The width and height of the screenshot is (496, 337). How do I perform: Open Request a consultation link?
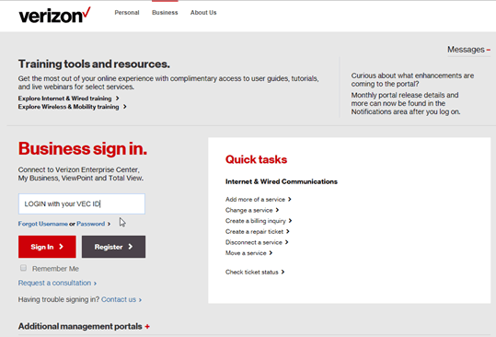(57, 283)
